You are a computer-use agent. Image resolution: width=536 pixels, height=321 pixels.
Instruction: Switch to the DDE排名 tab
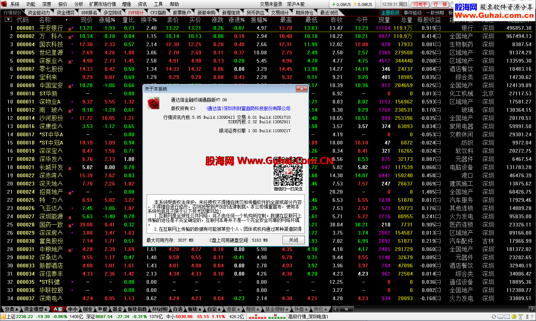pos(89,13)
